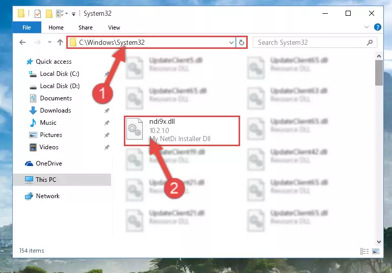Viewport: 392px width, 273px height.
Task: Click the pin icon beside Music
Action: pos(107,123)
